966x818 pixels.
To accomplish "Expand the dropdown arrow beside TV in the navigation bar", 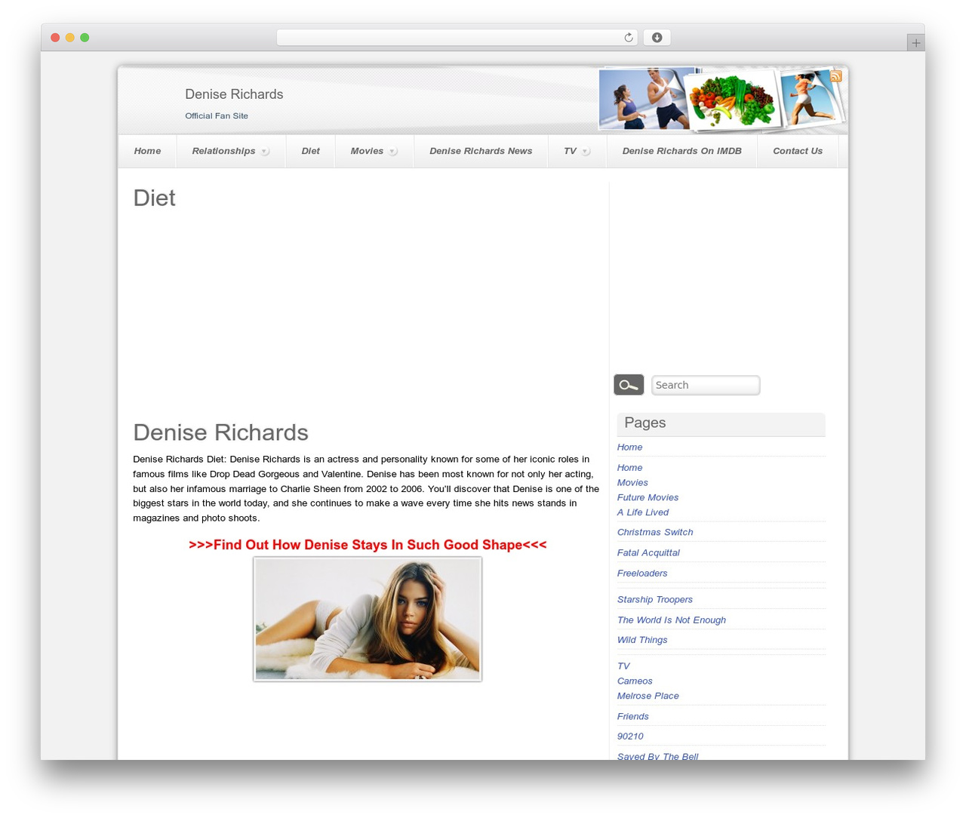I will tap(586, 152).
